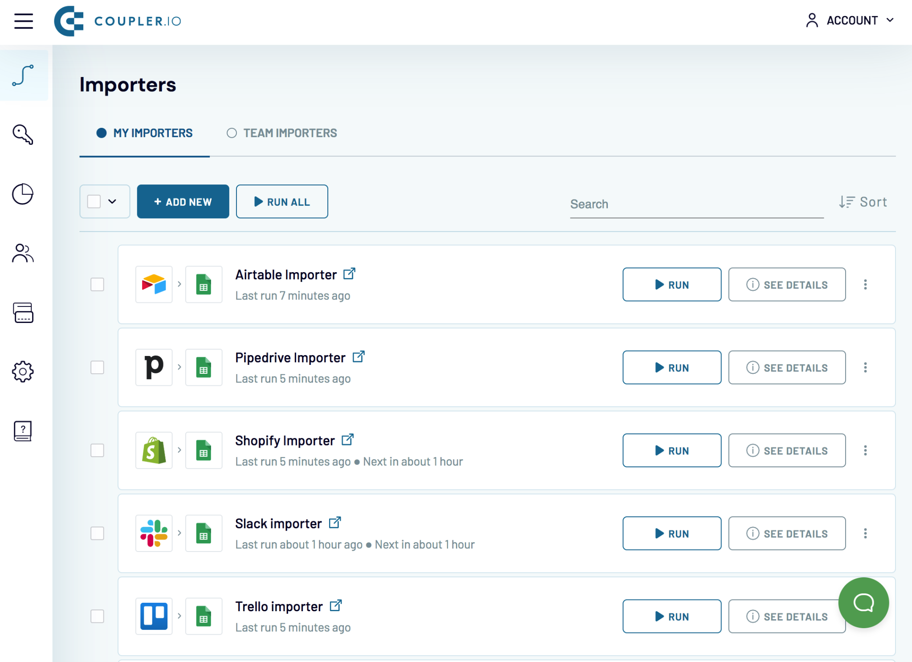
Task: Select the My Importers radio option
Action: point(102,133)
